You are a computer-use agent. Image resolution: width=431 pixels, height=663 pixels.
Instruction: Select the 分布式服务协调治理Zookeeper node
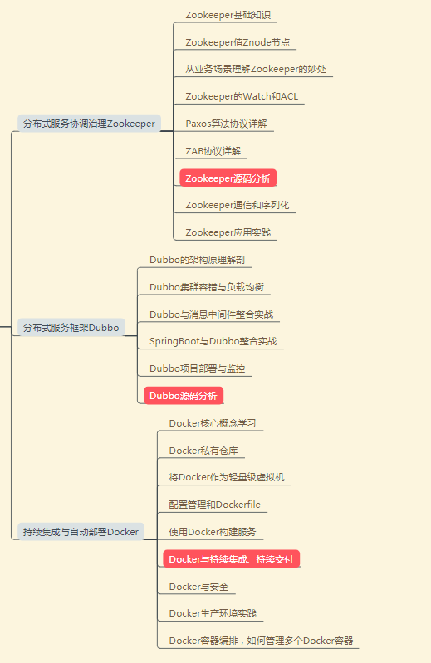(89, 124)
